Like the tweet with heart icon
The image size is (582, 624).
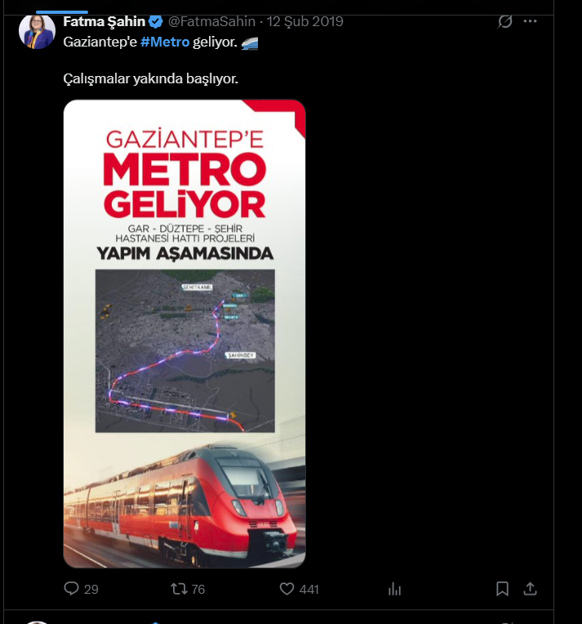tap(287, 589)
